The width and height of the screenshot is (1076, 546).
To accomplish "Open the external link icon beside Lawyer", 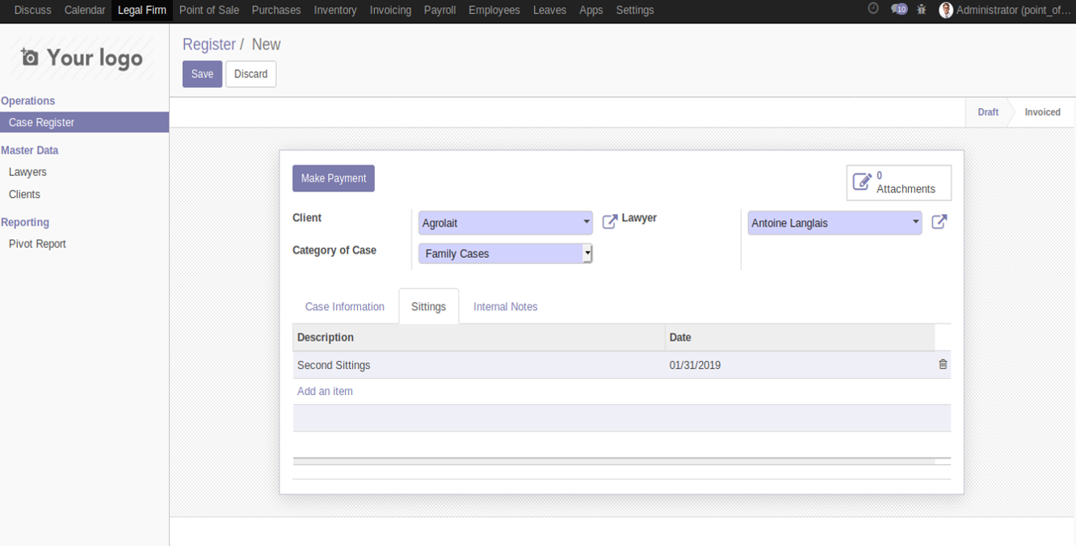I will (939, 221).
